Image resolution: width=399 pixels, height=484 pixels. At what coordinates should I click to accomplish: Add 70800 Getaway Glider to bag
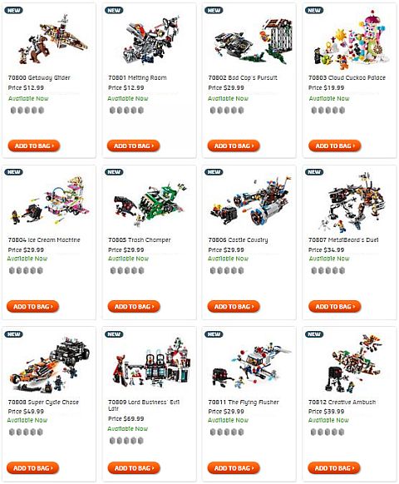[x=34, y=146]
